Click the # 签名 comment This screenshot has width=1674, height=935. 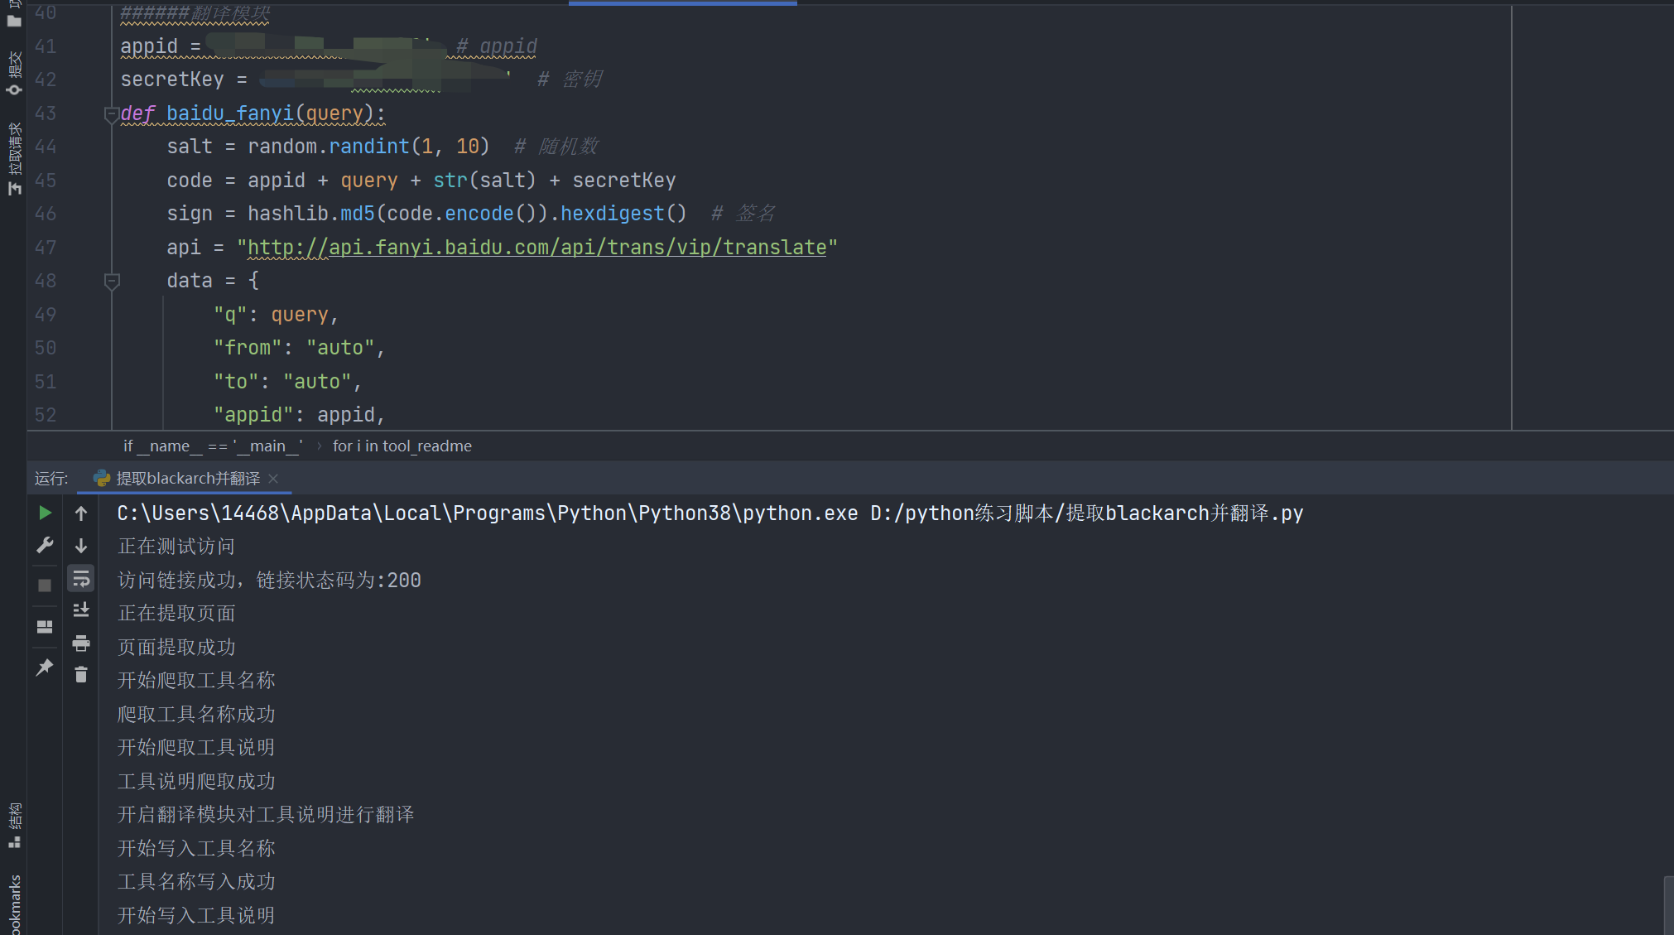743,214
